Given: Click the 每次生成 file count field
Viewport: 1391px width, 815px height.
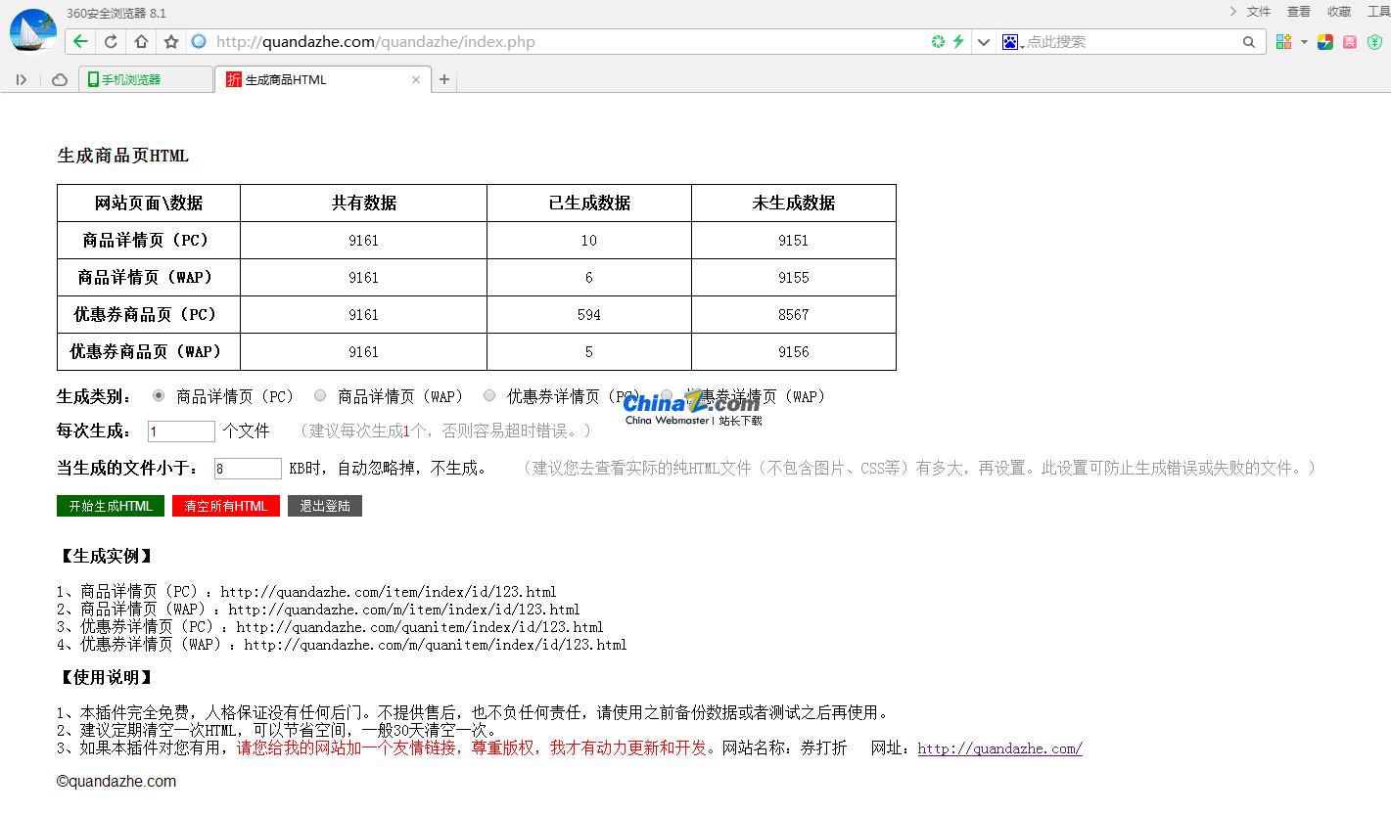Looking at the screenshot, I should coord(181,431).
